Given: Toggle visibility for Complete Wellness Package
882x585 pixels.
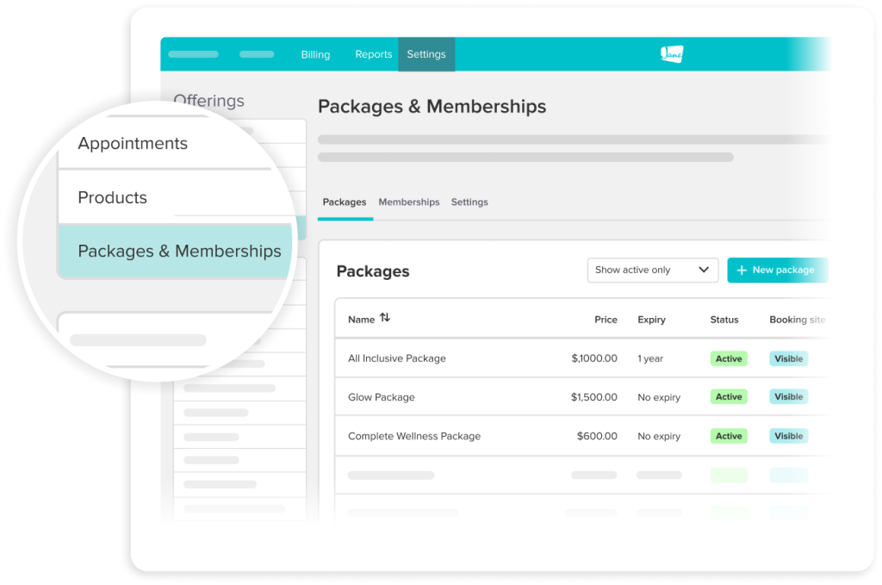Looking at the screenshot, I should click(788, 436).
